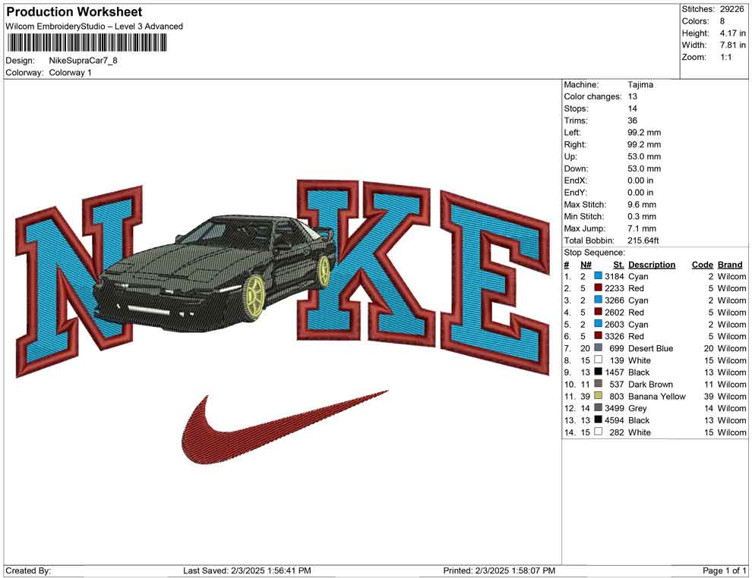Click the Dark Brown color swatch
The width and height of the screenshot is (752, 578).
[598, 384]
